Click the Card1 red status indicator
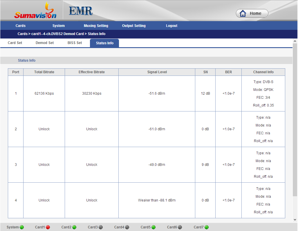The width and height of the screenshot is (298, 231). tap(48, 227)
